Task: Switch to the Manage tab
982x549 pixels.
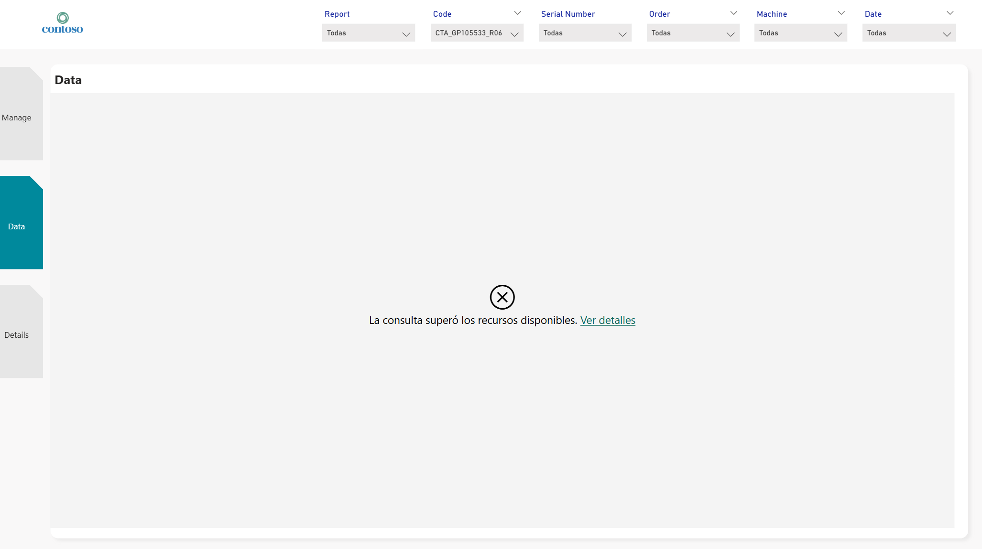Action: (17, 117)
